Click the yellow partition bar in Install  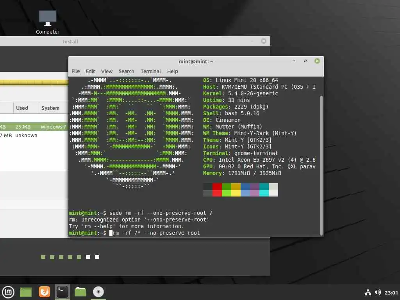[x=34, y=82]
